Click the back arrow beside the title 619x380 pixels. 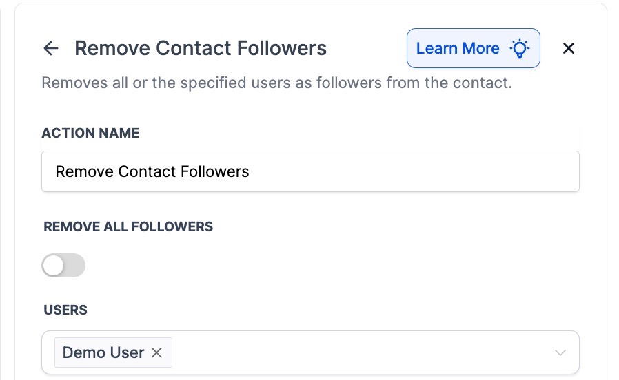[x=50, y=48]
